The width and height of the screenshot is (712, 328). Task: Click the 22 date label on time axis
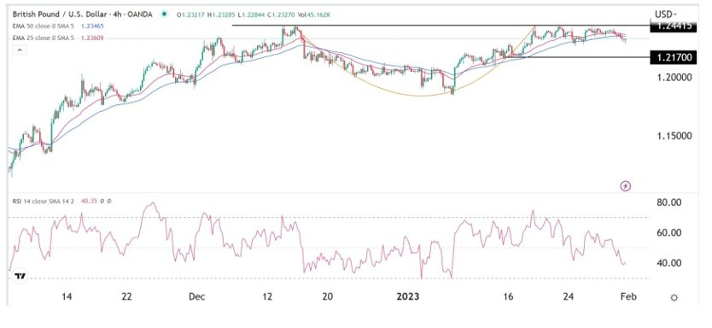[126, 296]
